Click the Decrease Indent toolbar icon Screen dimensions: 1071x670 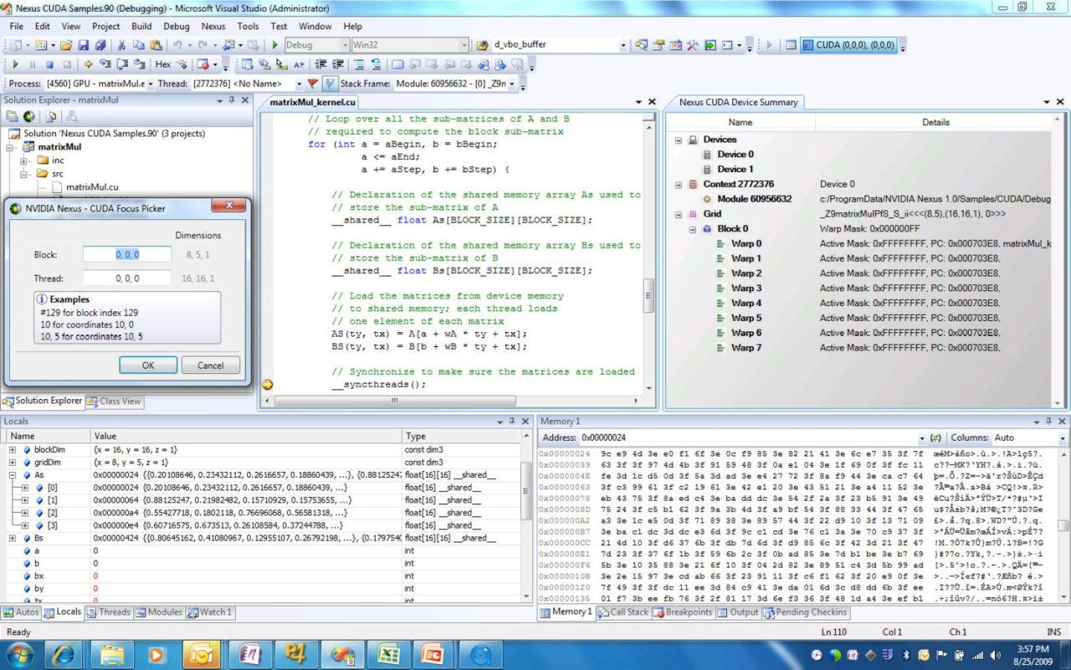click(x=321, y=64)
